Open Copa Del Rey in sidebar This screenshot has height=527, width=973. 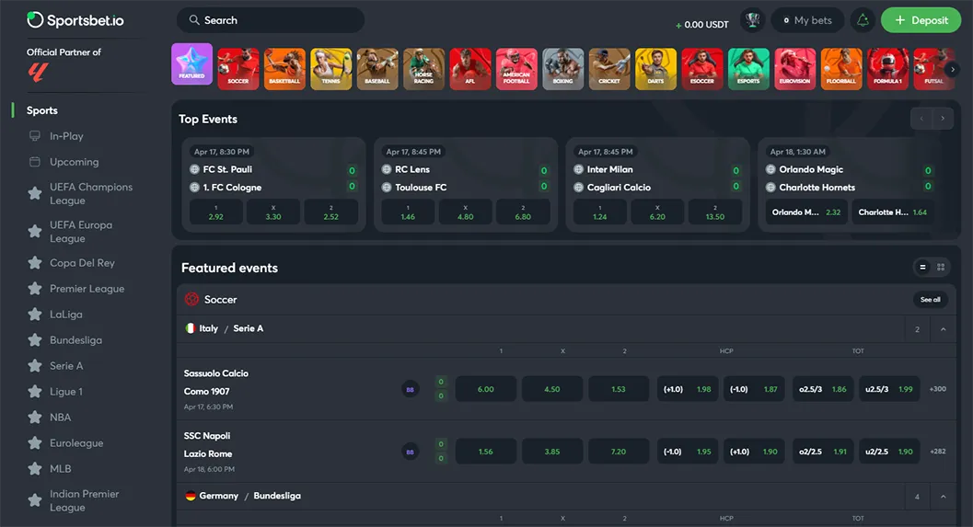point(81,263)
